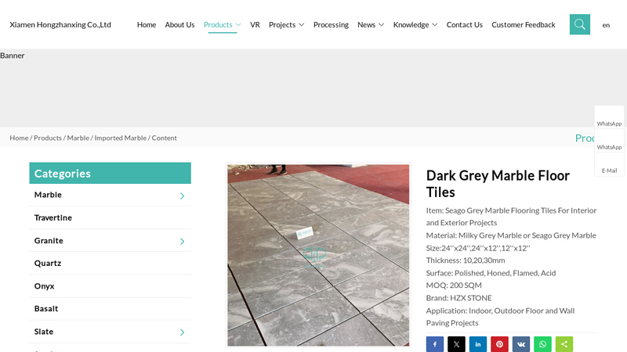This screenshot has height=352, width=627.
Task: Share the product on Facebook
Action: 435,344
